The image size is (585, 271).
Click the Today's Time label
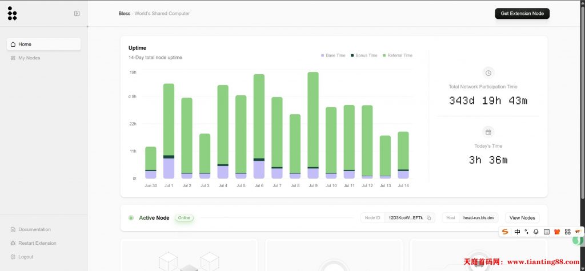point(488,145)
